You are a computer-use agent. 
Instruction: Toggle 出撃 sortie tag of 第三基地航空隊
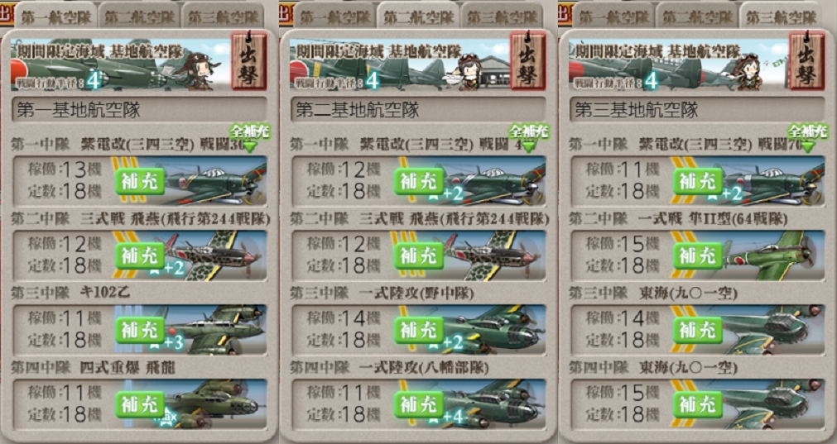[x=807, y=60]
